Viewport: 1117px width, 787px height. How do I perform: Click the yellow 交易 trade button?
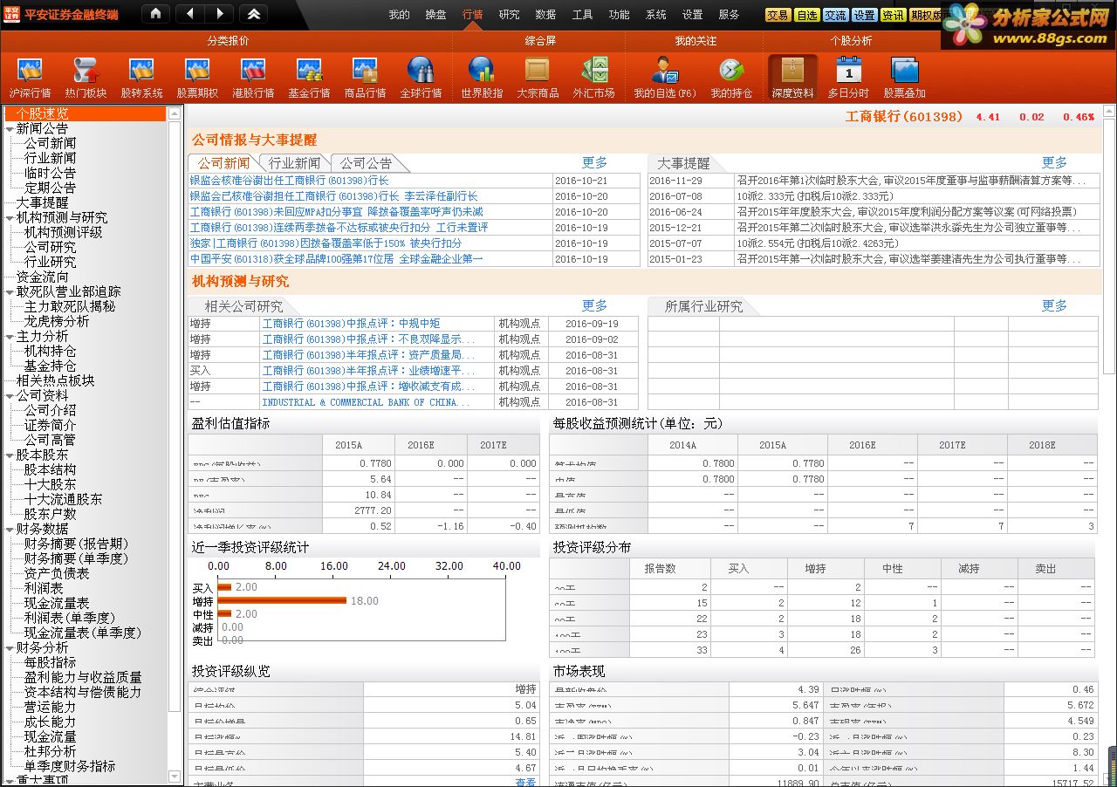point(778,15)
